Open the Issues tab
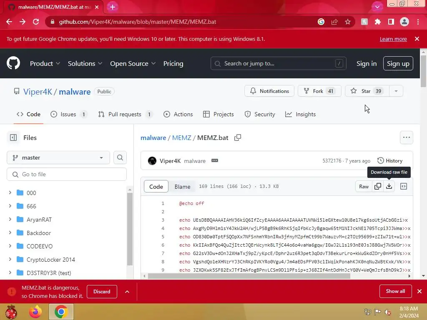 pos(69,114)
